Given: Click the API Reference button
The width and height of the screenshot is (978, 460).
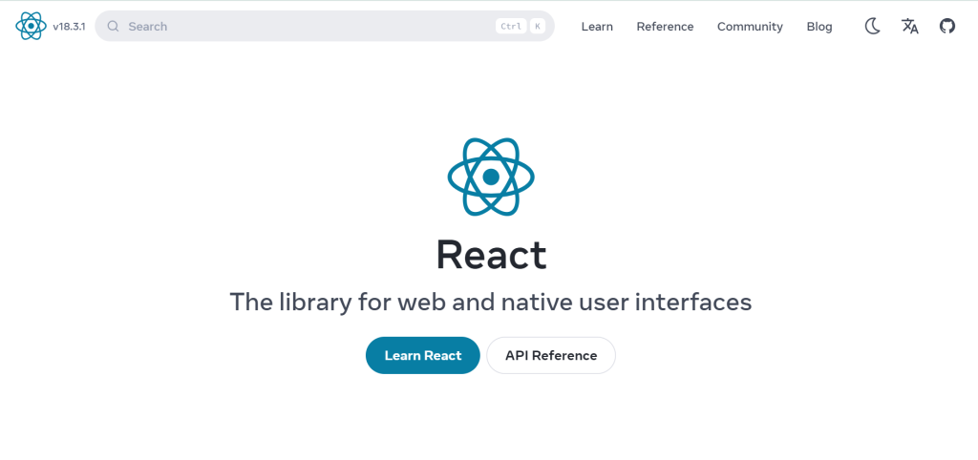Looking at the screenshot, I should pyautogui.click(x=551, y=355).
